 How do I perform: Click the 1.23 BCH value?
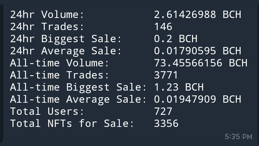[x=179, y=87]
